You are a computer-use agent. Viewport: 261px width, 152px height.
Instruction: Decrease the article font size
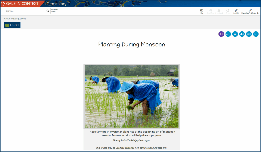[x=228, y=34]
